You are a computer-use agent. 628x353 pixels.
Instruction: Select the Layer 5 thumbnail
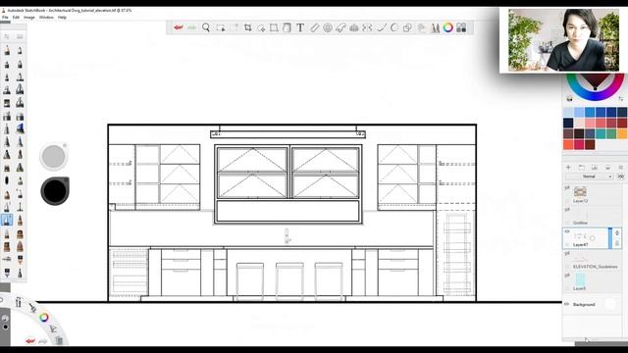point(580,279)
